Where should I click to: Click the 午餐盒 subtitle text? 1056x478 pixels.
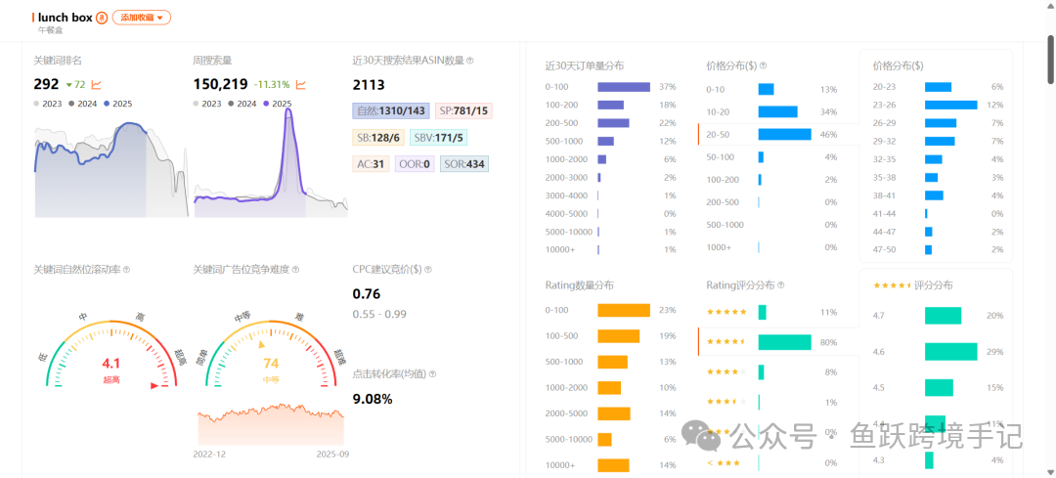[50, 30]
